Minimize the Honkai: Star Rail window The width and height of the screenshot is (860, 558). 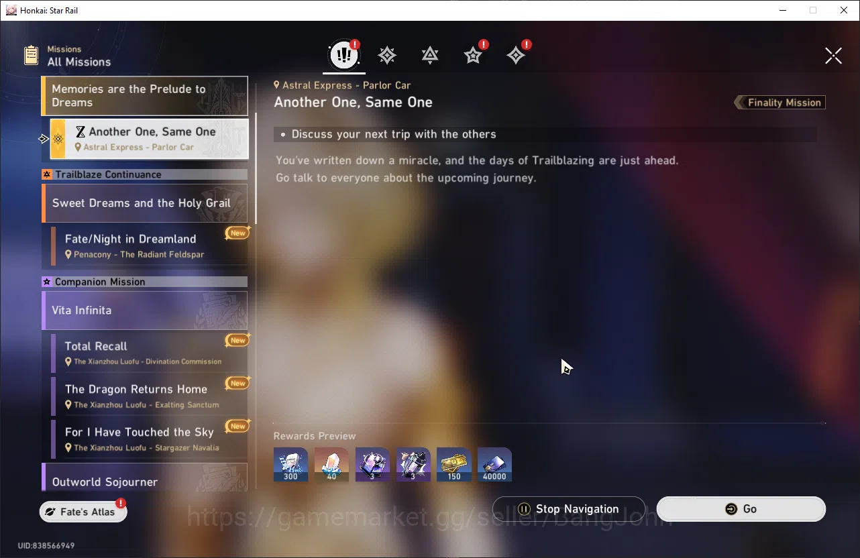click(782, 10)
